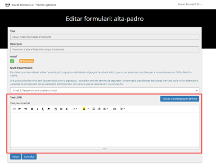Image resolution: width=216 pixels, height=168 pixels.
Task: Open the font size 14 dropdown
Action: [x=75, y=109]
